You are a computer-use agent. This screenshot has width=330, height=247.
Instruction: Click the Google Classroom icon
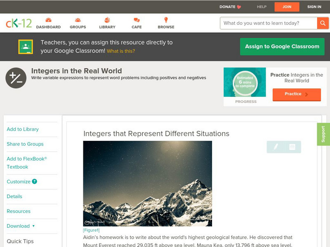pyautogui.click(x=26, y=47)
